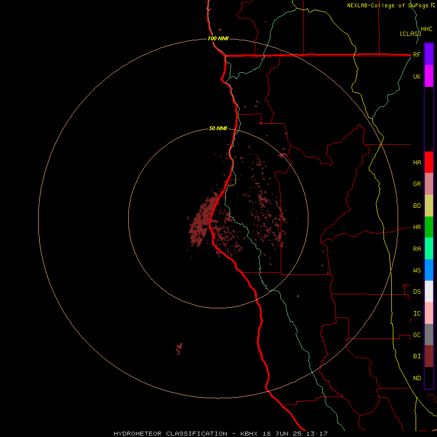Click the blue WS legend color swatch
The height and width of the screenshot is (437, 437).
tap(429, 270)
